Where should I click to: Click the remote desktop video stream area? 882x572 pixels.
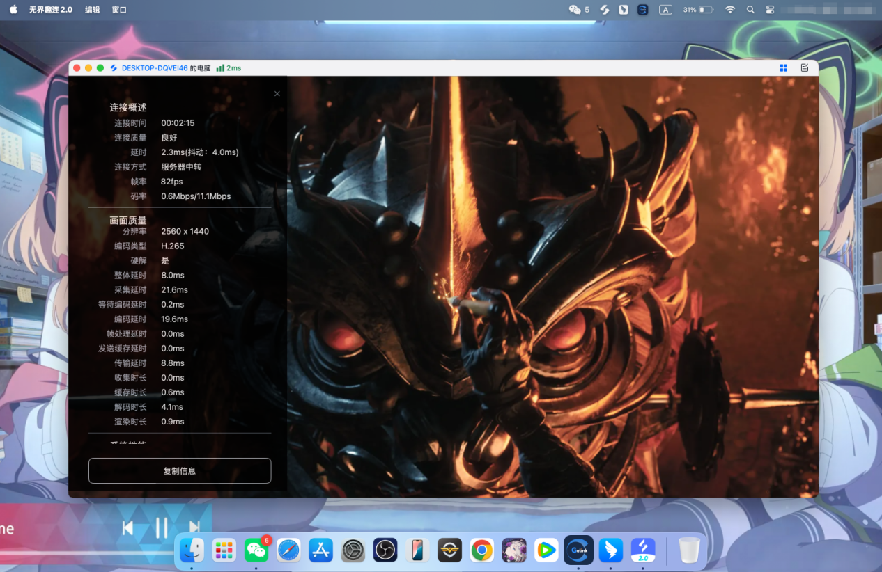[552, 287]
